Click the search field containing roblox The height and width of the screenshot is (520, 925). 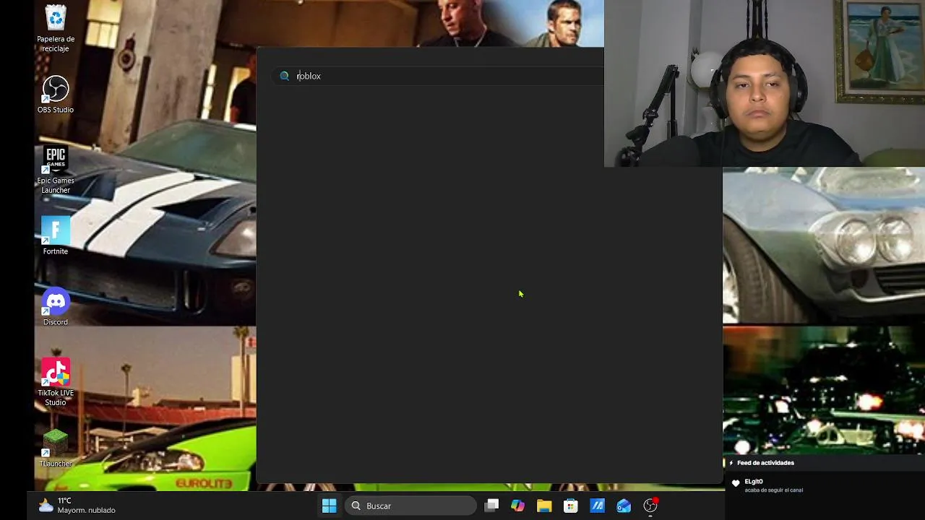(x=437, y=76)
